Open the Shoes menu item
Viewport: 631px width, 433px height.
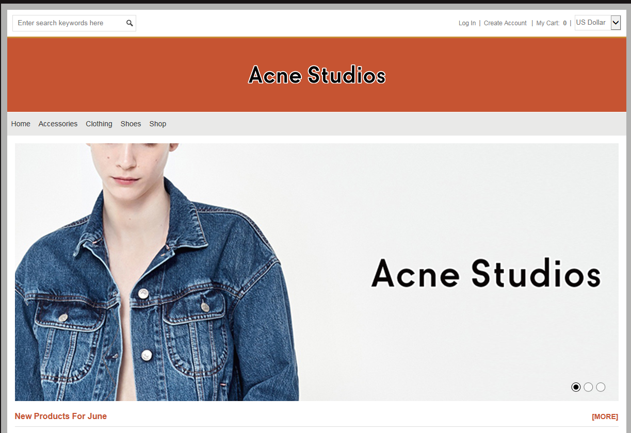(131, 124)
